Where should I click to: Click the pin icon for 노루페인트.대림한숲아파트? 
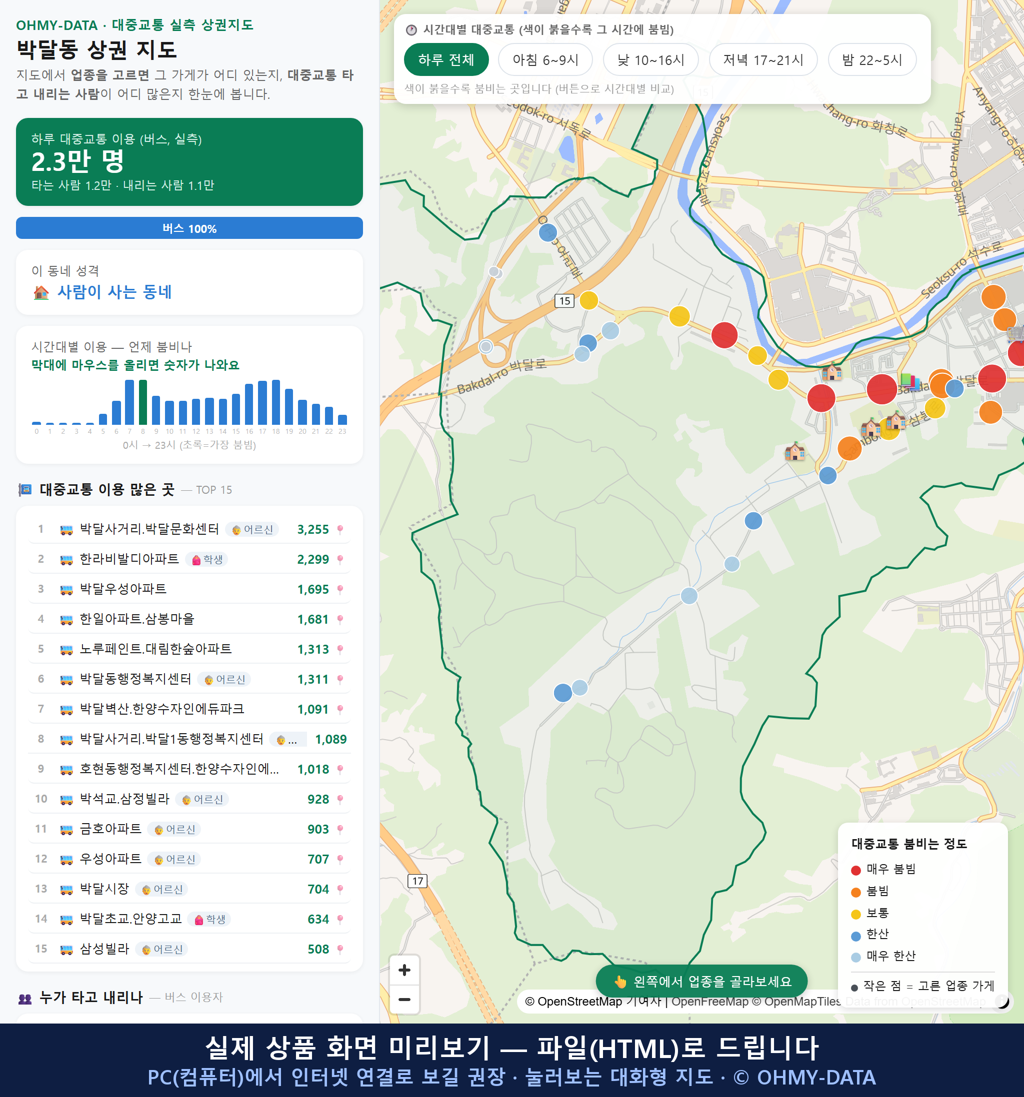pos(340,650)
